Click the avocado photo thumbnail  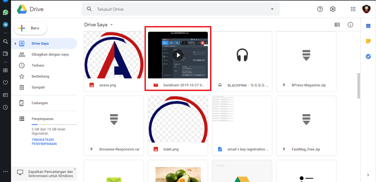point(178,174)
